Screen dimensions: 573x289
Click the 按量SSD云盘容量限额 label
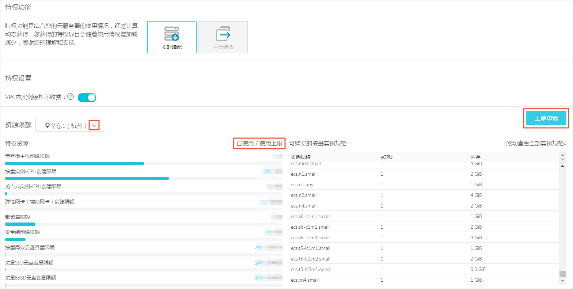29,263
